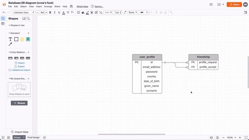Toggle italic text formatting
The width and height of the screenshot is (249, 140).
pos(54,12)
